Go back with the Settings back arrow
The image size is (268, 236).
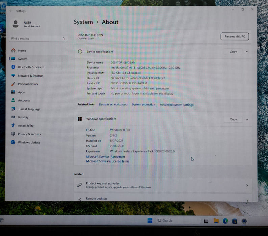click(x=11, y=11)
